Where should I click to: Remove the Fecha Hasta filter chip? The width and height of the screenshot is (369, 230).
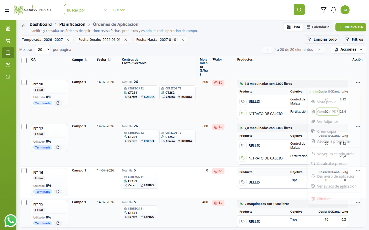click(183, 40)
